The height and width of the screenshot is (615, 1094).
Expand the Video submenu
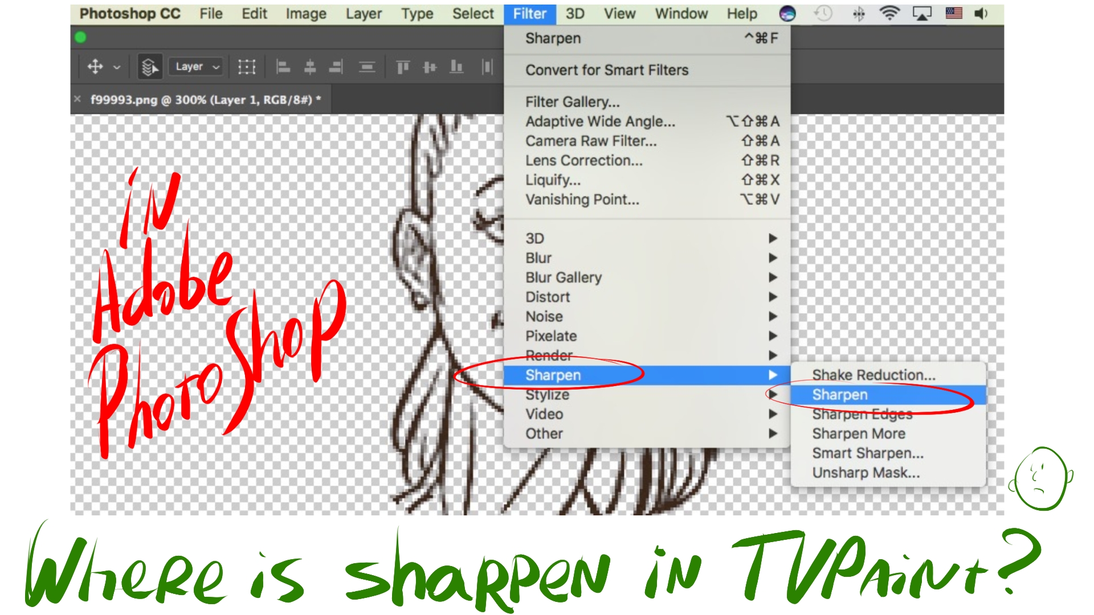tap(647, 414)
